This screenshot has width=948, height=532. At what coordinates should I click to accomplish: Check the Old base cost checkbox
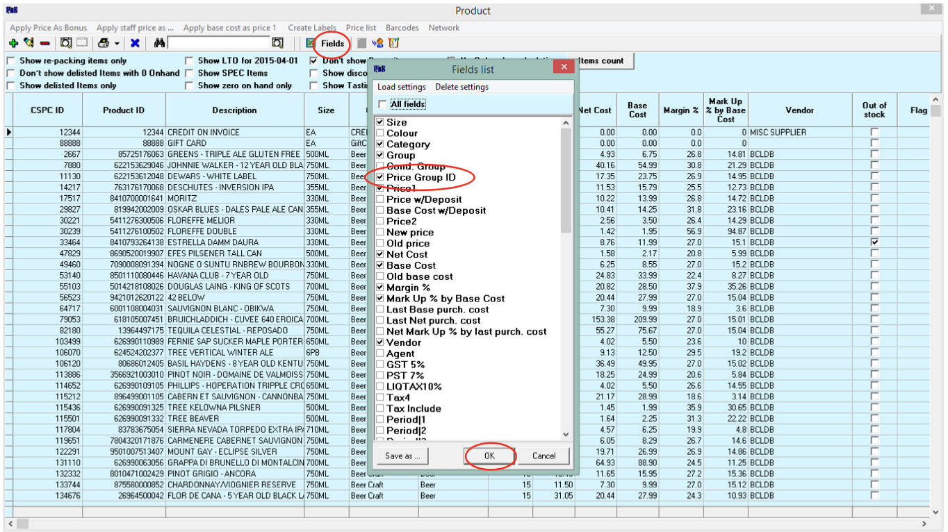click(379, 276)
